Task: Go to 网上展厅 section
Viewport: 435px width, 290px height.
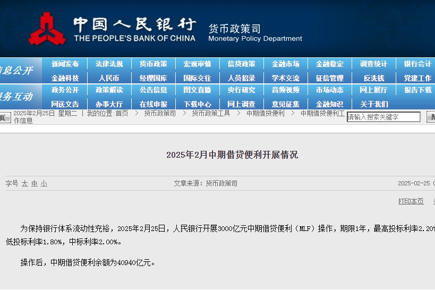Action: (x=374, y=90)
